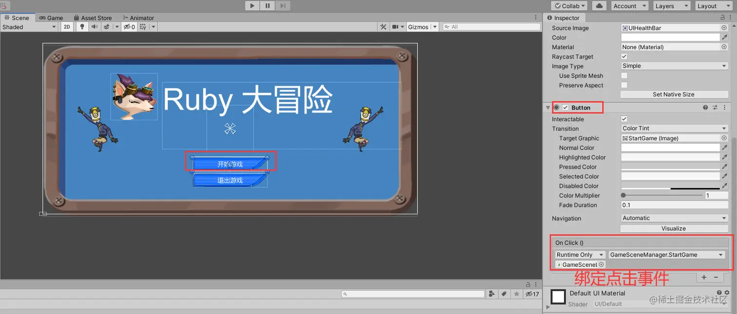Open the Runtime Only dropdown in On Click
This screenshot has width=737, height=314.
tap(580, 255)
